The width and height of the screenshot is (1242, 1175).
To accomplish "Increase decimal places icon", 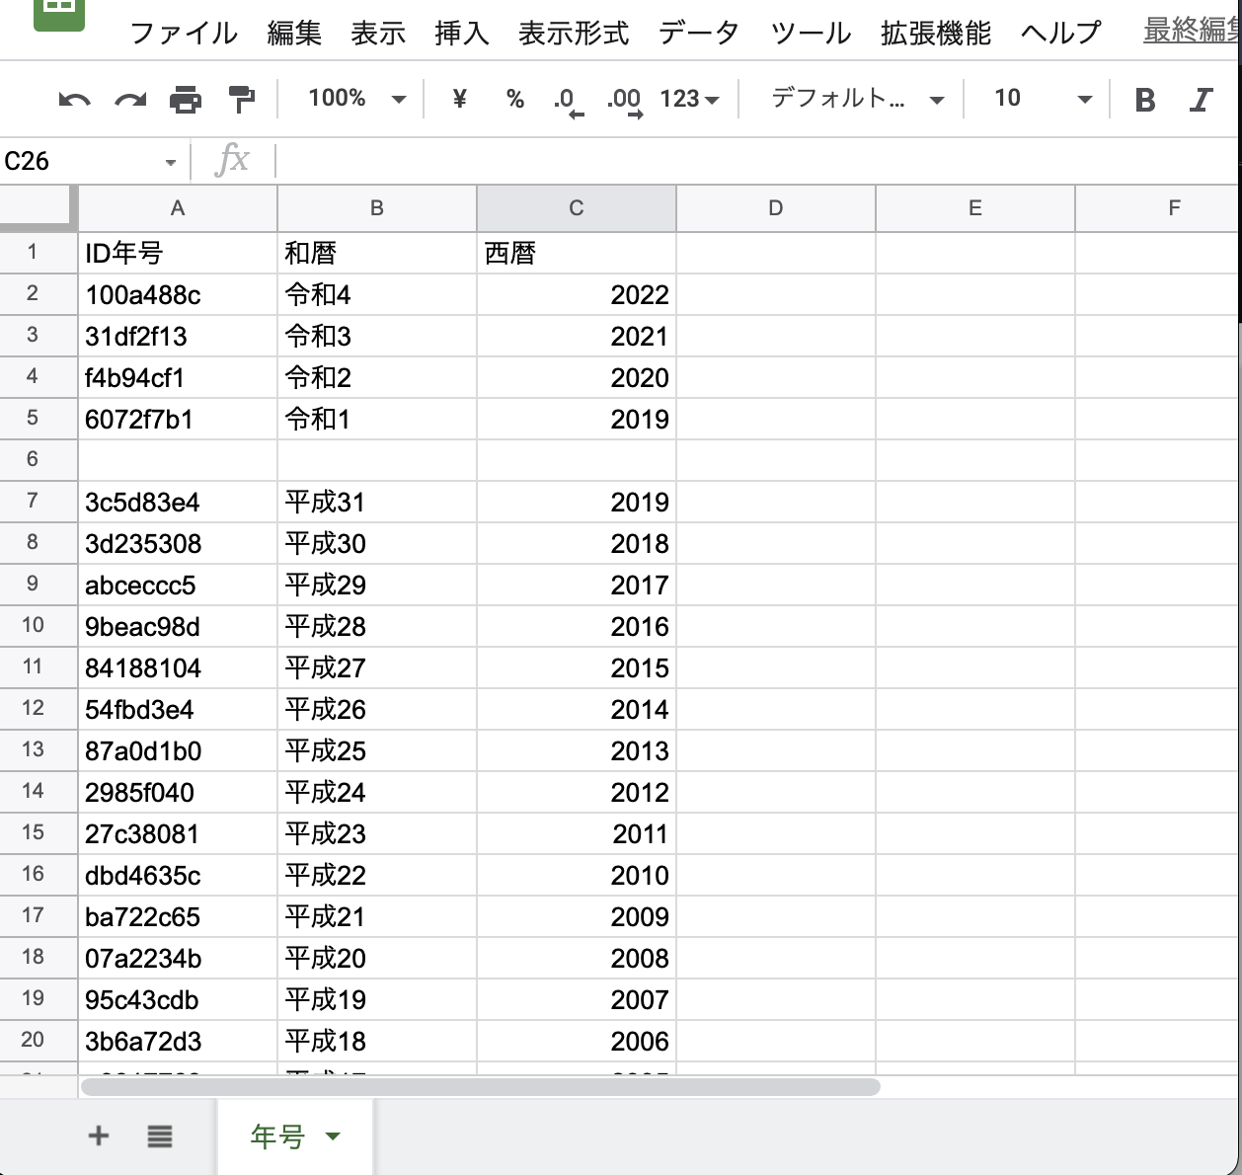I will point(624,100).
